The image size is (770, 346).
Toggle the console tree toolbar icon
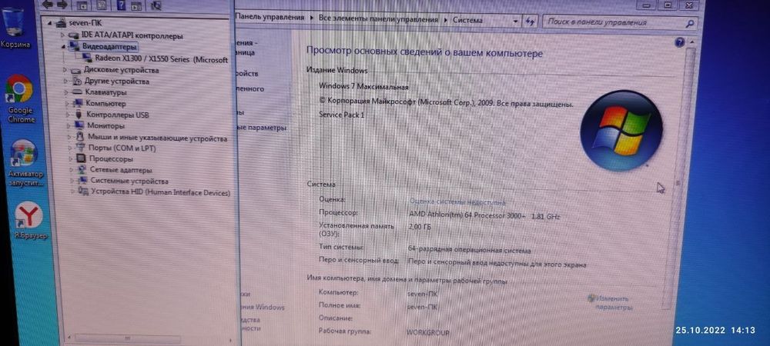click(x=82, y=5)
